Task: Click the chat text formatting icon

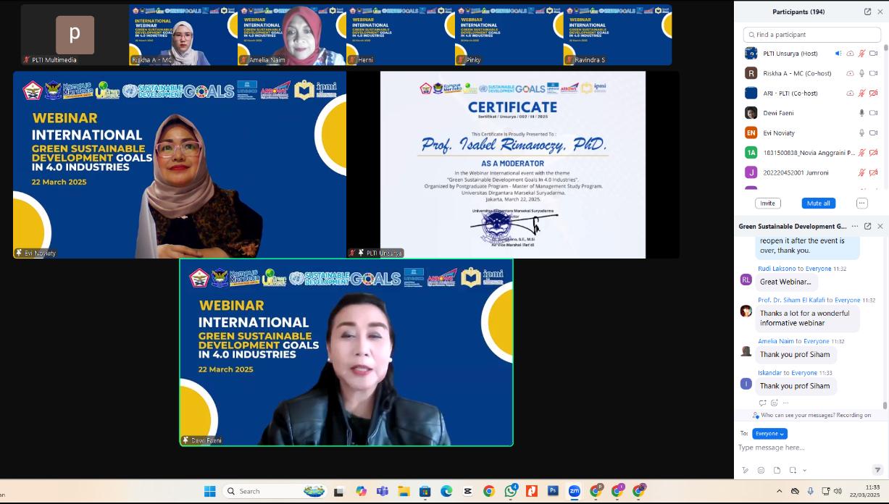Action: [x=745, y=470]
